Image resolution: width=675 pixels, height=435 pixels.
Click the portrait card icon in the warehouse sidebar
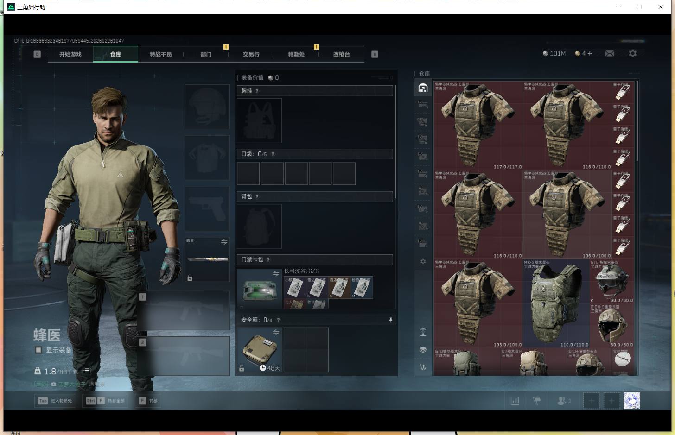tap(423, 332)
